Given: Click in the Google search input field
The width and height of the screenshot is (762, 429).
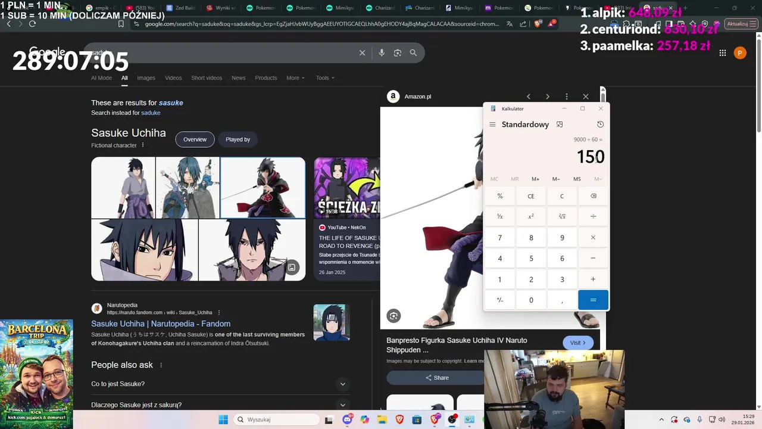Looking at the screenshot, I should pos(220,53).
